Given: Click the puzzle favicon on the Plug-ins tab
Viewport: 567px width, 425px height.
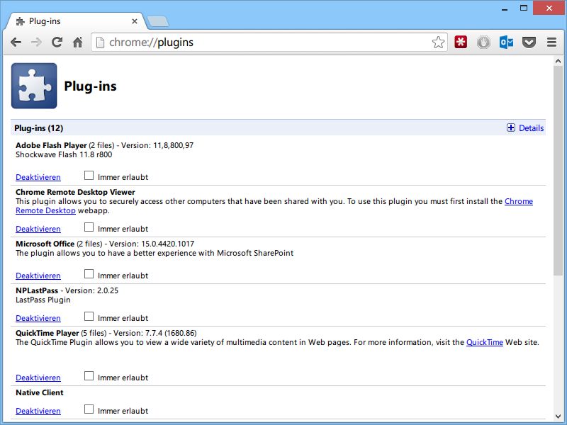Looking at the screenshot, I should 21,21.
